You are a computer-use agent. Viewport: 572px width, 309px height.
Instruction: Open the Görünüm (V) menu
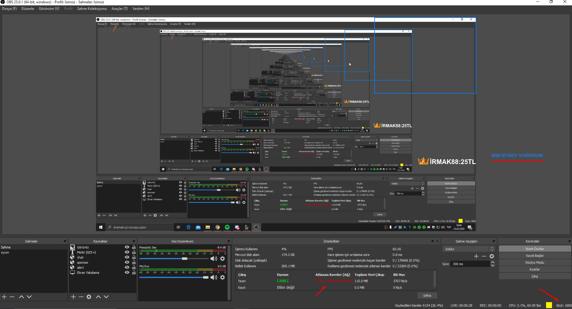(x=49, y=9)
